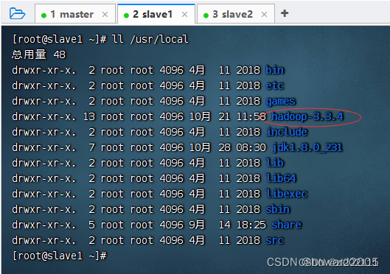Click the 'jdk1.8.0_231' directory name
This screenshot has width=390, height=274.
(x=307, y=147)
